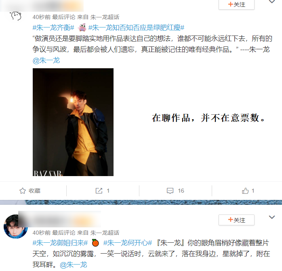
Task: Follow the first poster via the top 关注 button
Action: coord(236,4)
